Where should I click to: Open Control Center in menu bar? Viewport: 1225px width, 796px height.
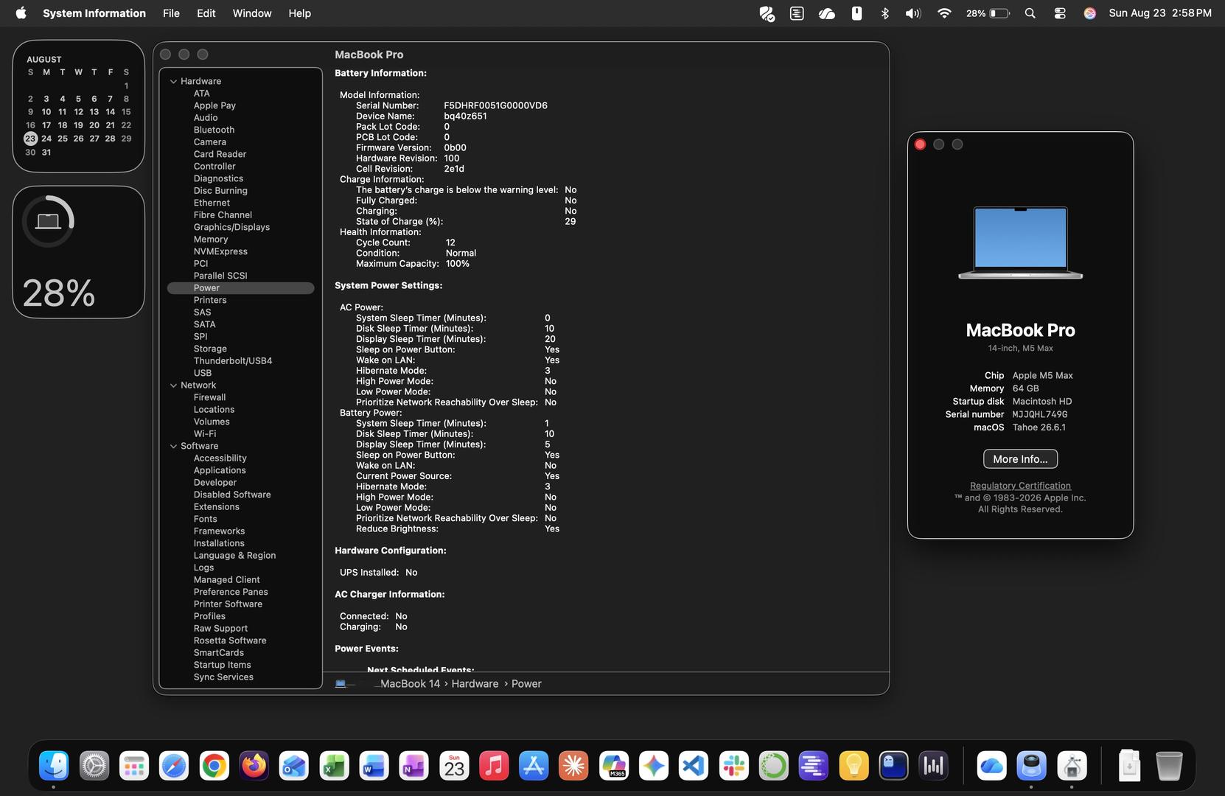click(1060, 13)
